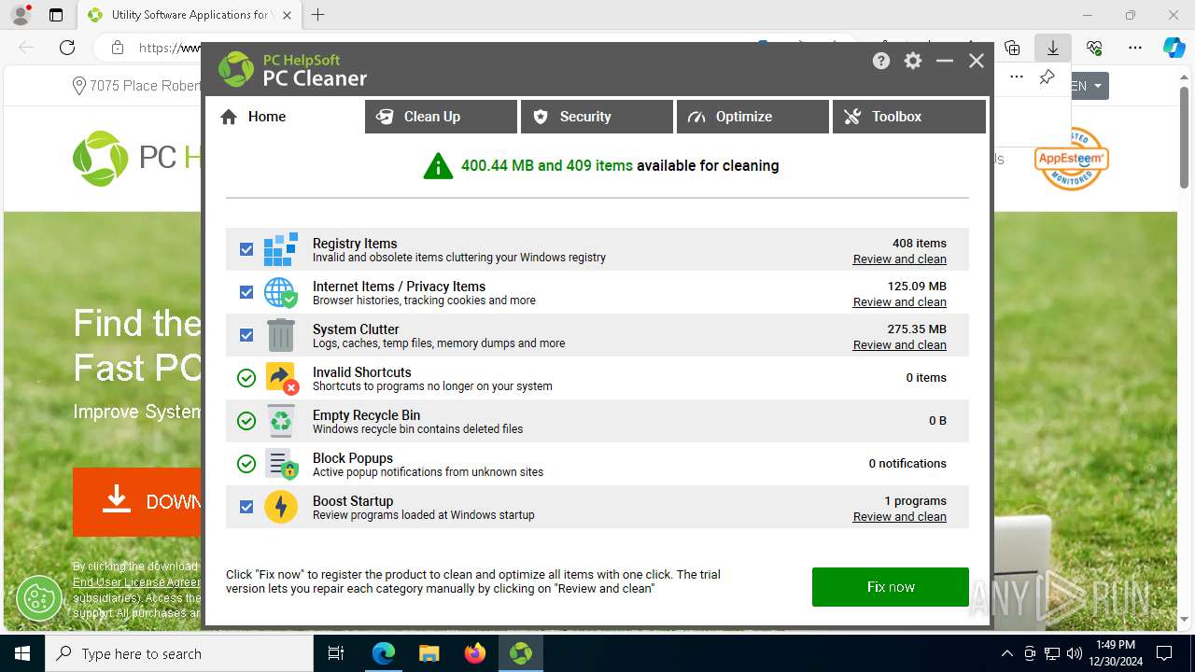The width and height of the screenshot is (1195, 672).
Task: Open Edge Copilot icon
Action: click(1174, 48)
